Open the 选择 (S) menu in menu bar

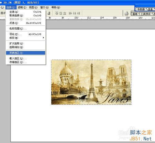[x=11, y=7]
